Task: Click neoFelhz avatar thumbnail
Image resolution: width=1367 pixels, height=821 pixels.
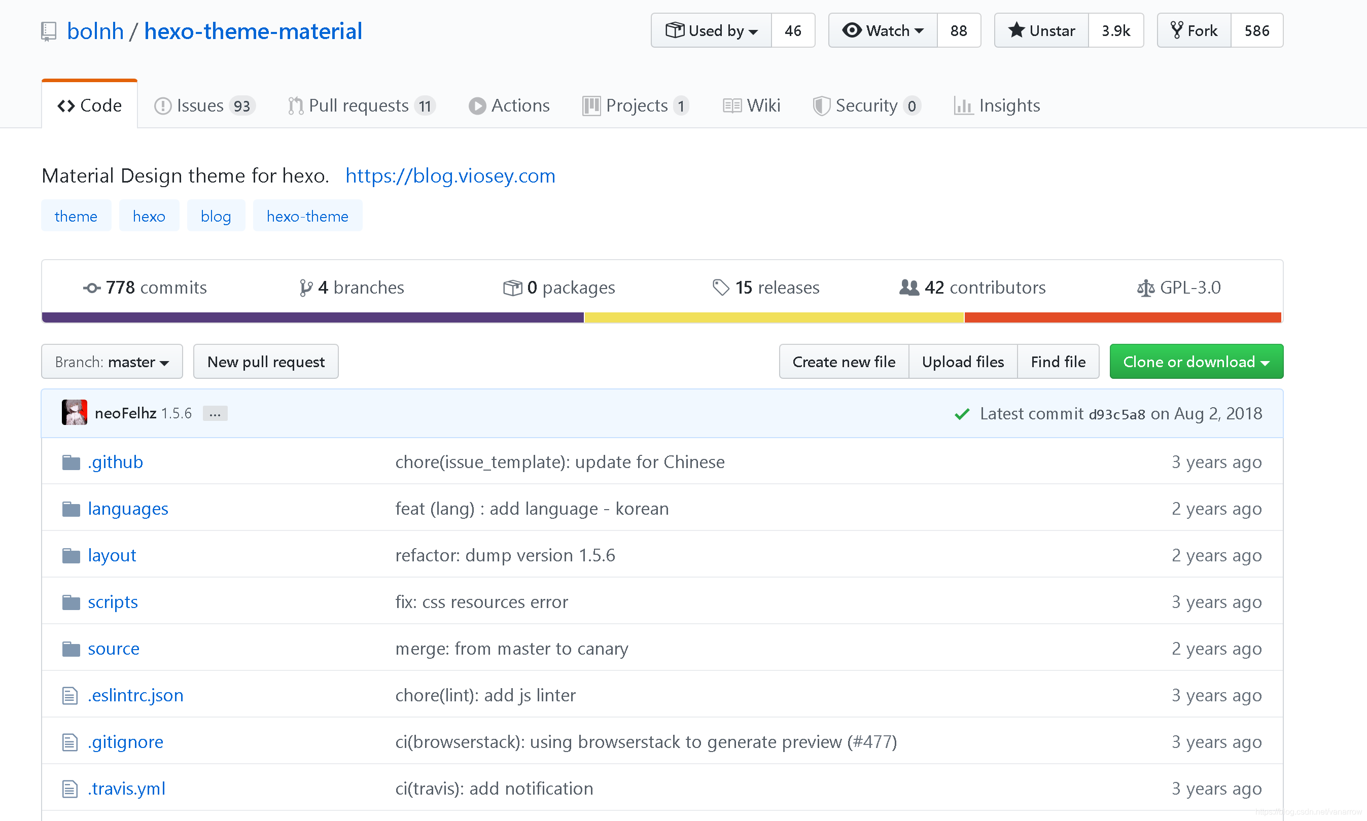Action: click(75, 413)
